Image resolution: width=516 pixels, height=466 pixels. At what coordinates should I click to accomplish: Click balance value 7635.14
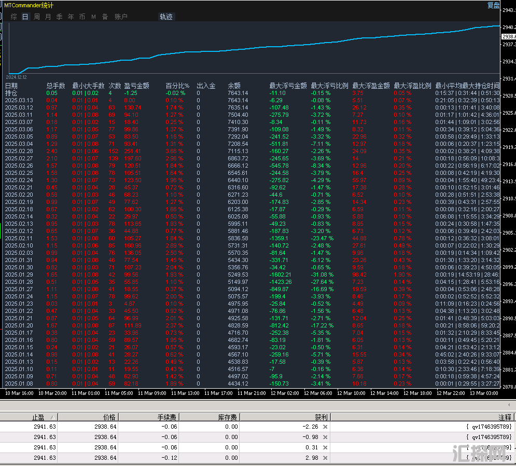pos(238,108)
